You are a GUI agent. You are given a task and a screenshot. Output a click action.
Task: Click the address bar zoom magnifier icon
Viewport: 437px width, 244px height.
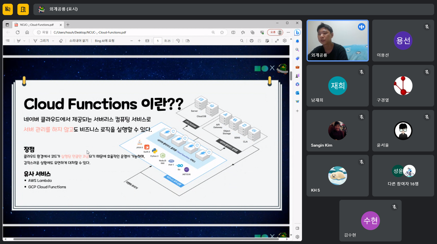[213, 32]
